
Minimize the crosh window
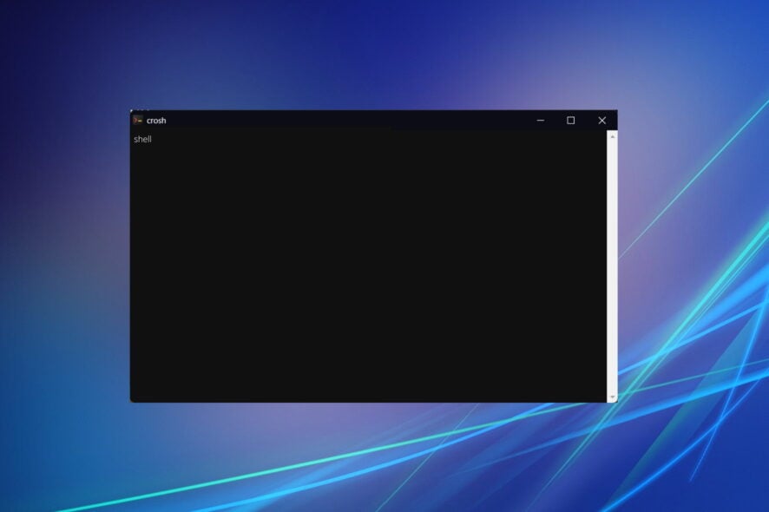(x=541, y=120)
